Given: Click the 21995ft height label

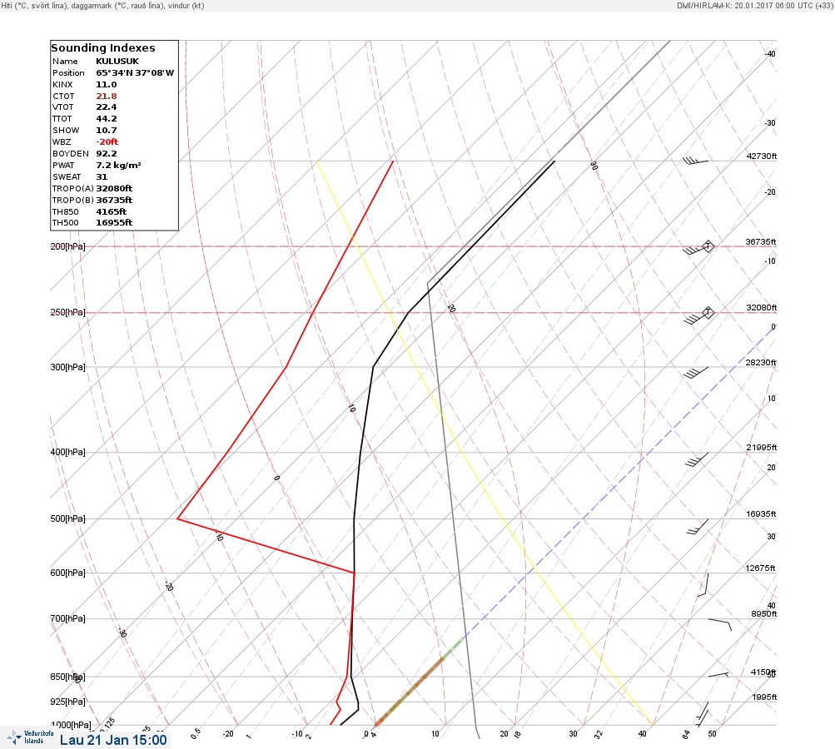Looking at the screenshot, I should (x=762, y=447).
